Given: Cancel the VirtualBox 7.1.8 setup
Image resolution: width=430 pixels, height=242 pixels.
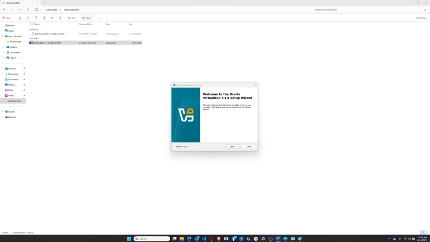Looking at the screenshot, I should coord(249,147).
